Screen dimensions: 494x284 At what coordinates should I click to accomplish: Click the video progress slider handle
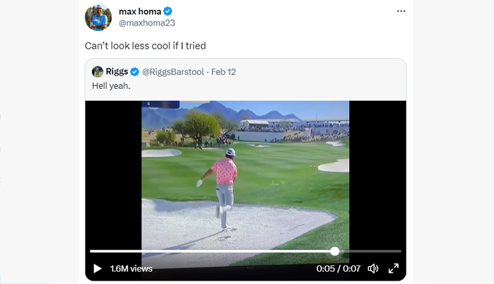point(335,251)
